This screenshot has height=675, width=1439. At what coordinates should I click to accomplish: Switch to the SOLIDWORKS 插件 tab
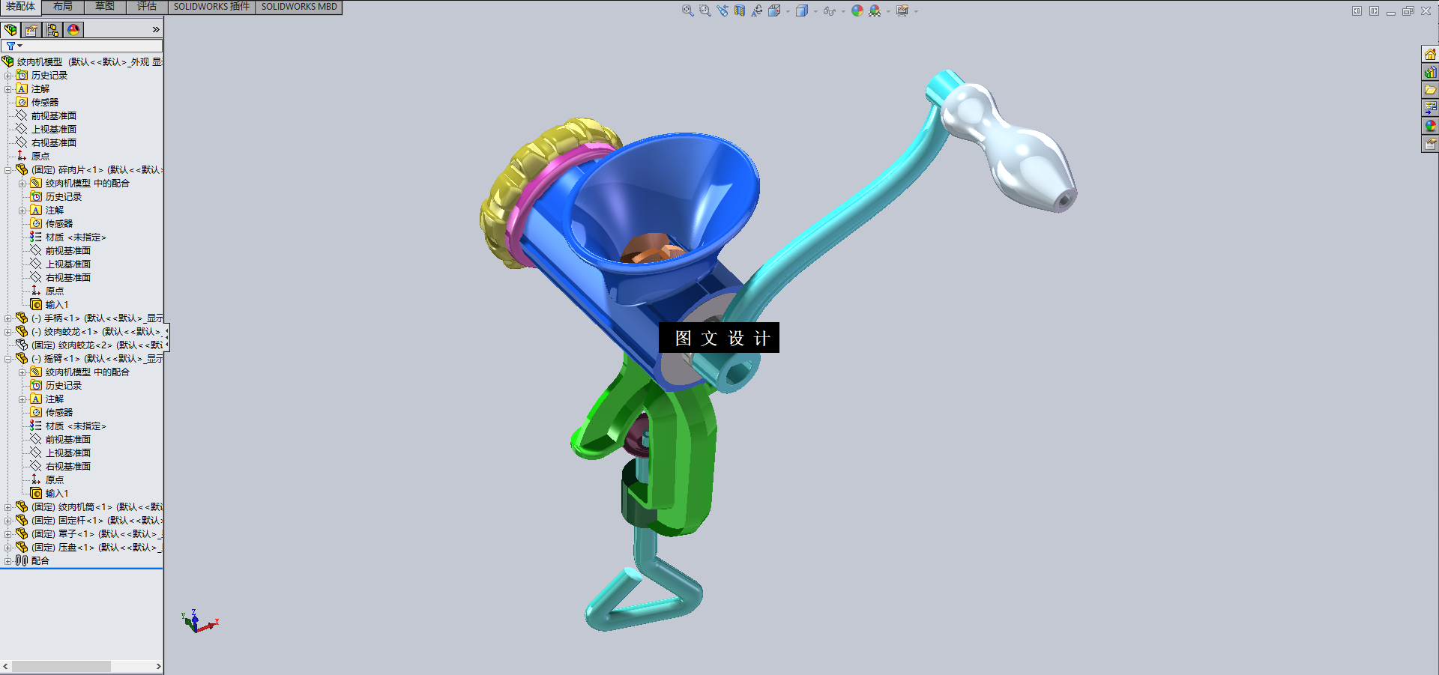click(212, 7)
